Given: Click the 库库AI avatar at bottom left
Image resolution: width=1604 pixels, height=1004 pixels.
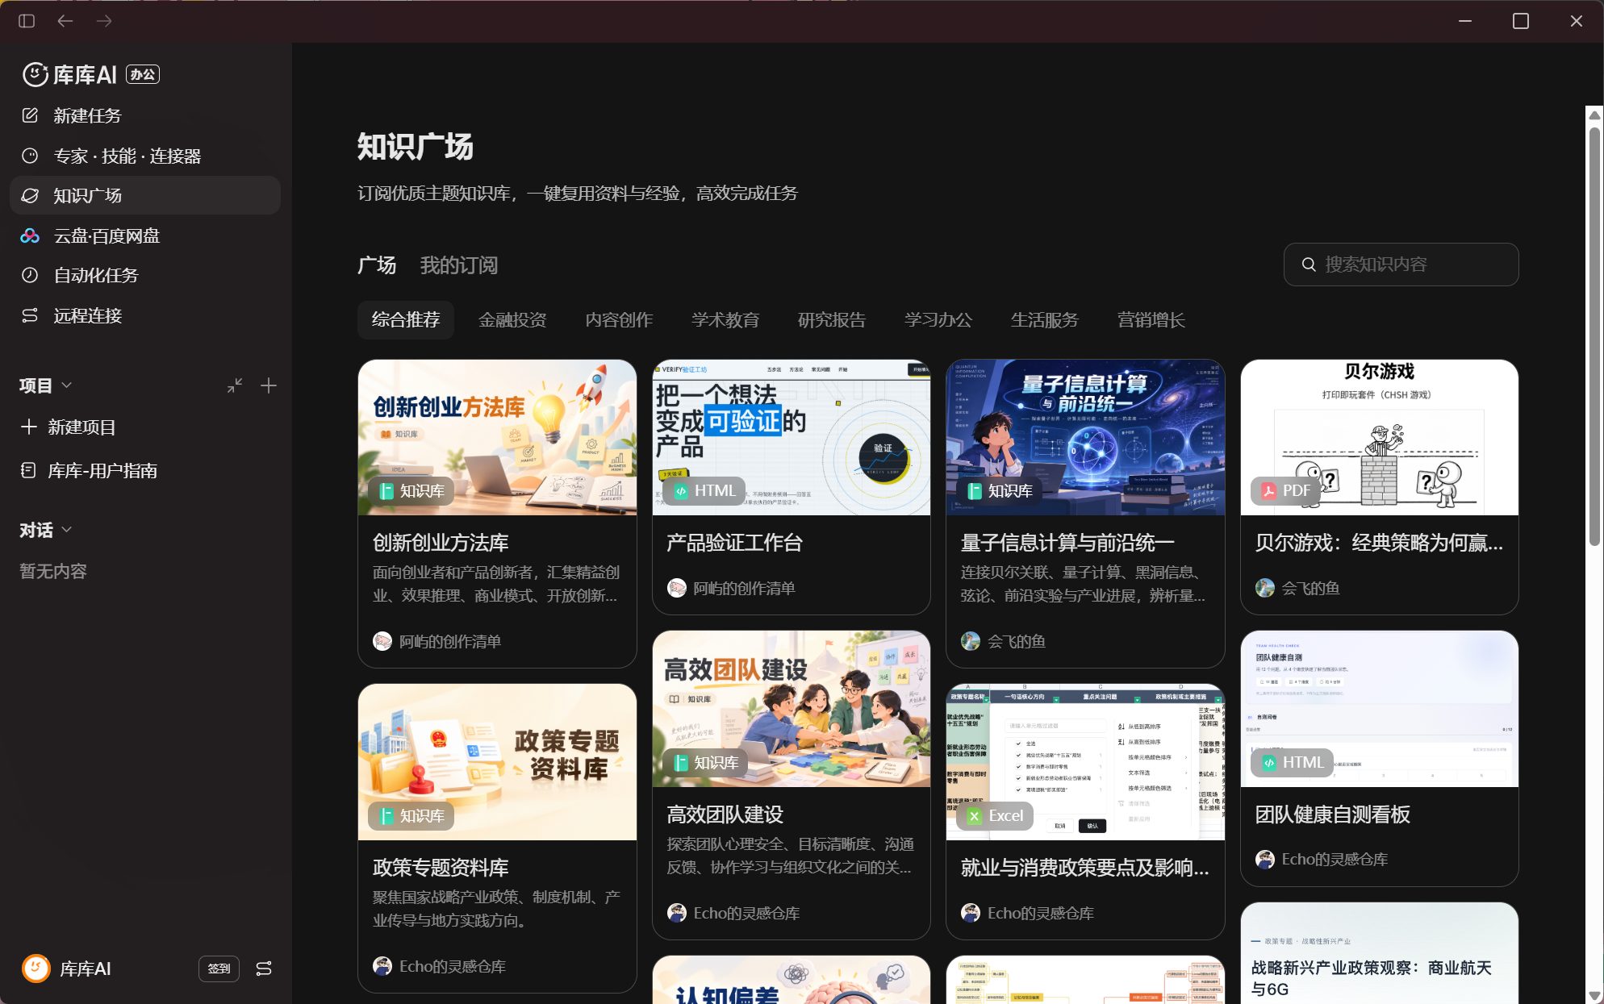Looking at the screenshot, I should [36, 969].
